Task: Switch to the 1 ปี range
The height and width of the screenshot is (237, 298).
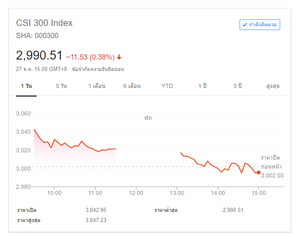Action: pos(202,86)
